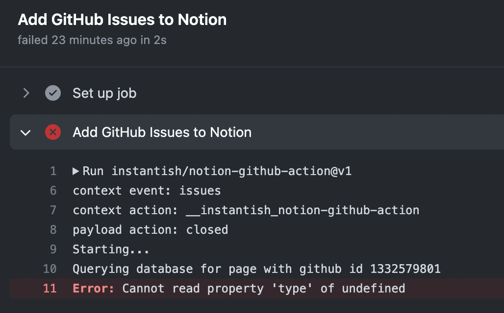Click the Error log line on line 11
The width and height of the screenshot is (504, 313).
(239, 288)
